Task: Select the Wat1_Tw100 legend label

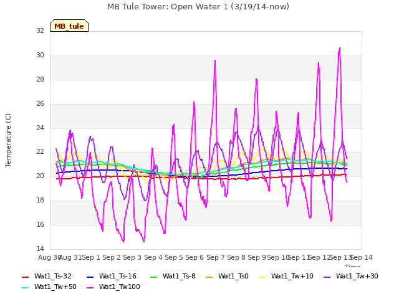Action: [x=120, y=287]
